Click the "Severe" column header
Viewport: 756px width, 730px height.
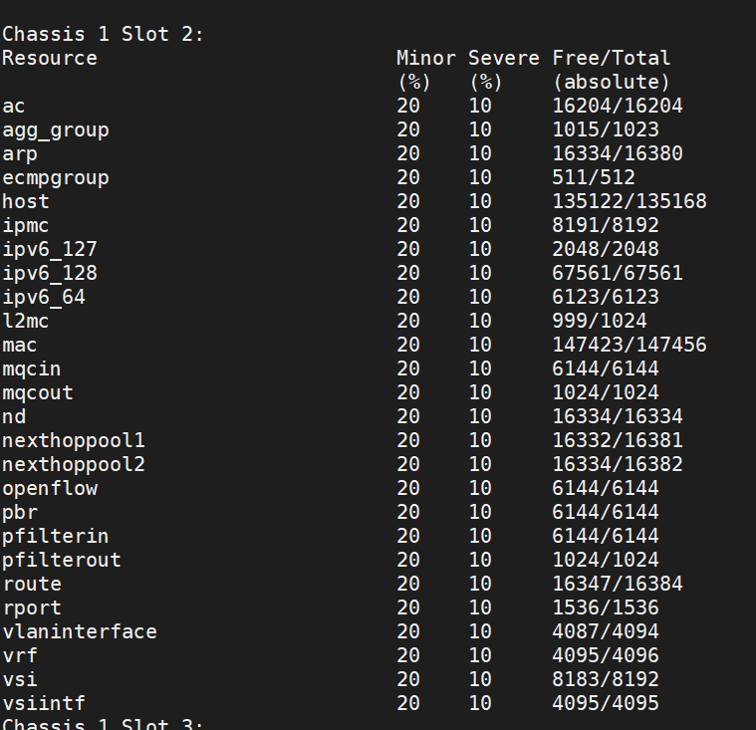503,58
